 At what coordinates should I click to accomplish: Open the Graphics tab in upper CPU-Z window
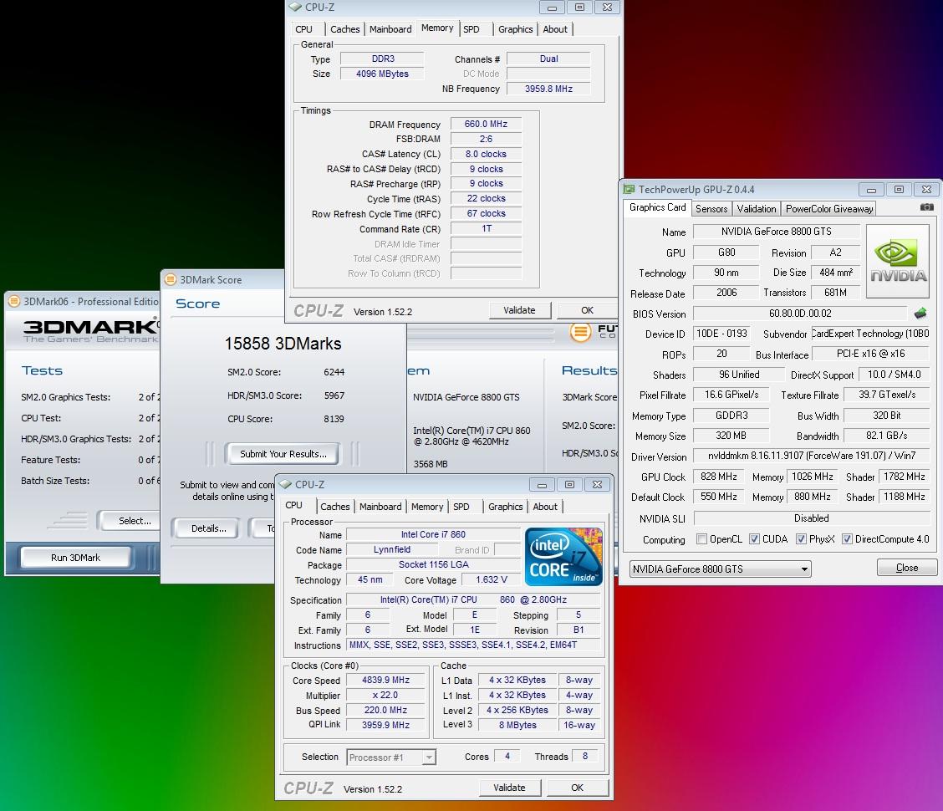[x=516, y=29]
